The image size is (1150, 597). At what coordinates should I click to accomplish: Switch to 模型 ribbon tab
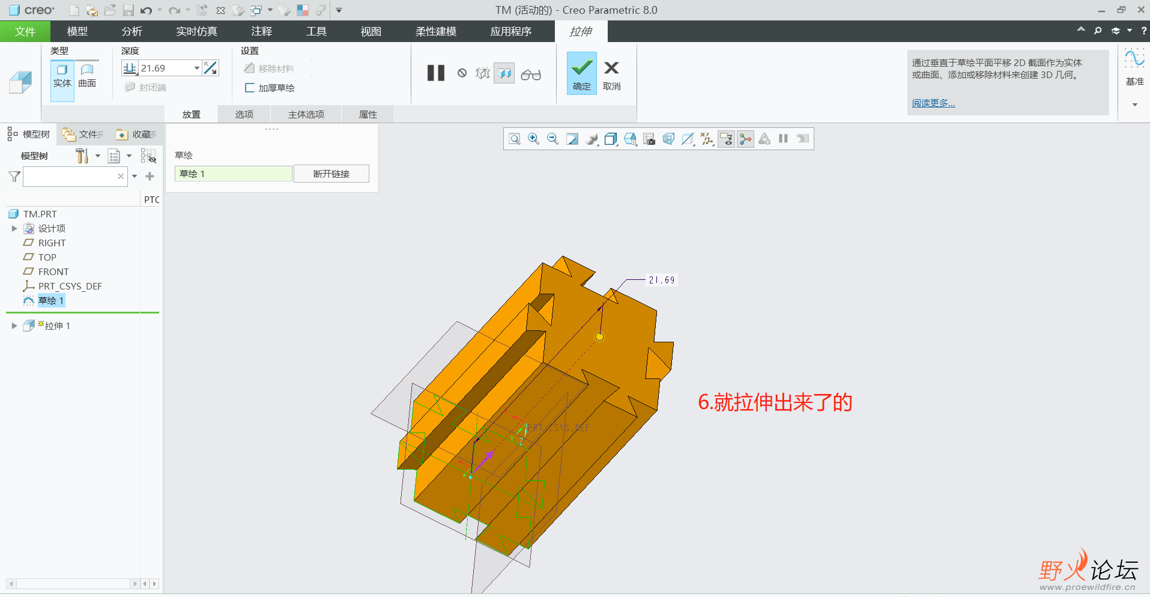[77, 31]
